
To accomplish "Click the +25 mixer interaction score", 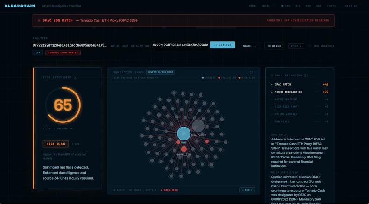I will click(326, 92).
